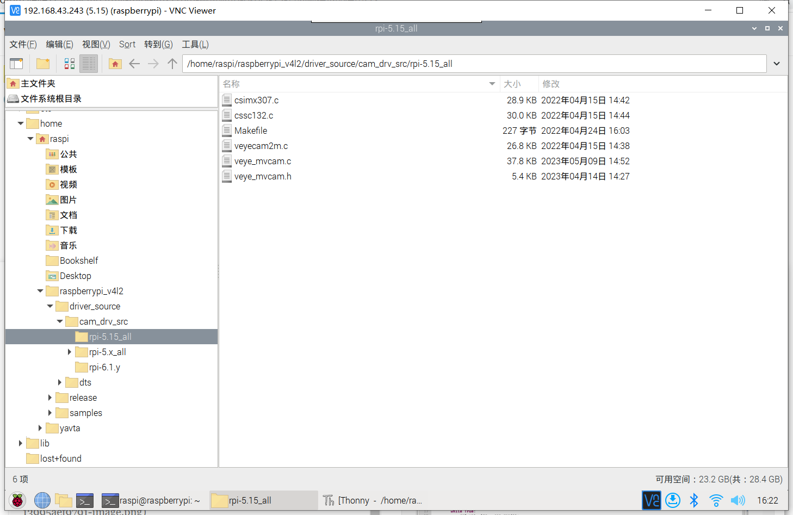Go to home folder via toolbar
Viewport: 793px width, 515px height.
point(115,64)
